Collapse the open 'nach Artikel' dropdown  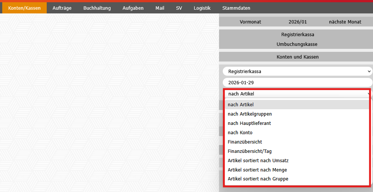point(298,94)
